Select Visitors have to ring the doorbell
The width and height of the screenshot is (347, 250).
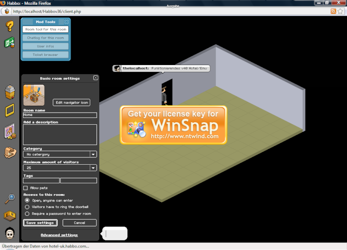27,207
